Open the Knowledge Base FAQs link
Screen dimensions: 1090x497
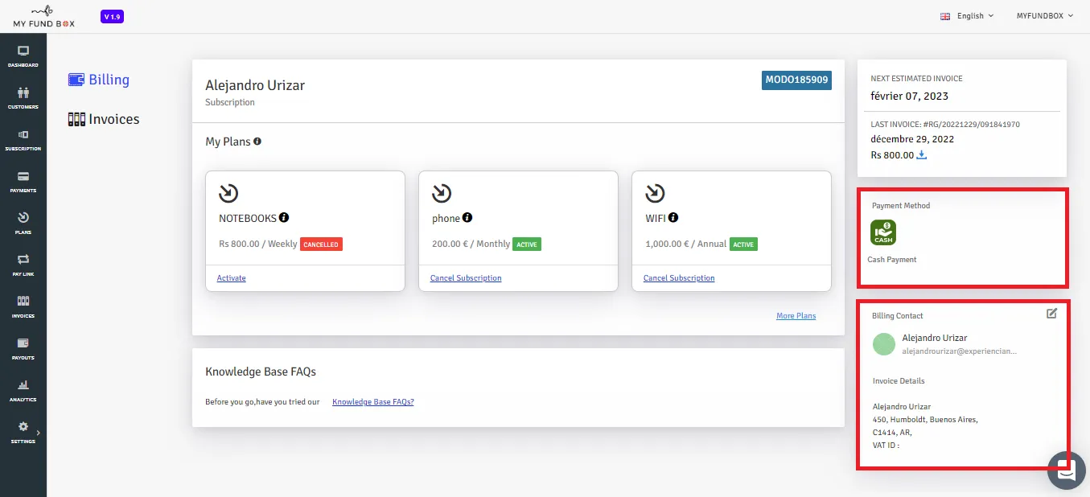(x=373, y=402)
